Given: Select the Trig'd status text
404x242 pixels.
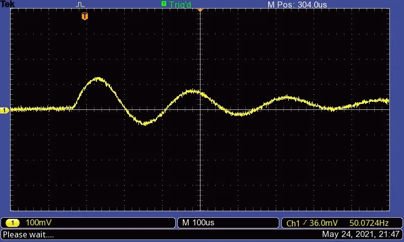Looking at the screenshot, I should pyautogui.click(x=181, y=5).
